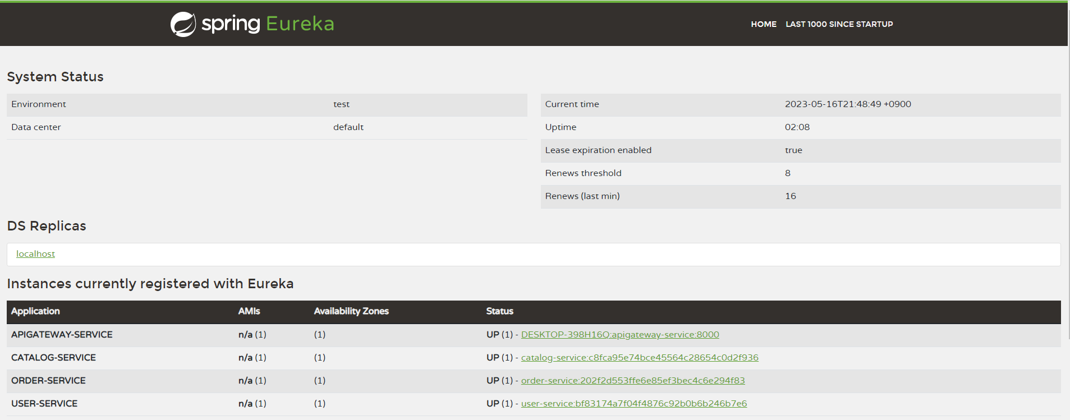This screenshot has width=1070, height=420.
Task: Click UP (1) status for ORDER-SERVICE
Action: pos(499,381)
